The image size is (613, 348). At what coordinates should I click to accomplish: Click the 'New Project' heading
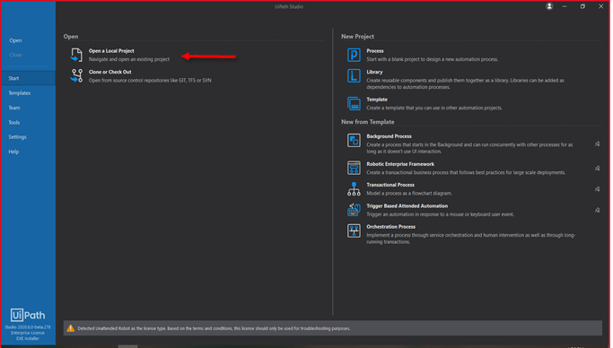pyautogui.click(x=357, y=36)
